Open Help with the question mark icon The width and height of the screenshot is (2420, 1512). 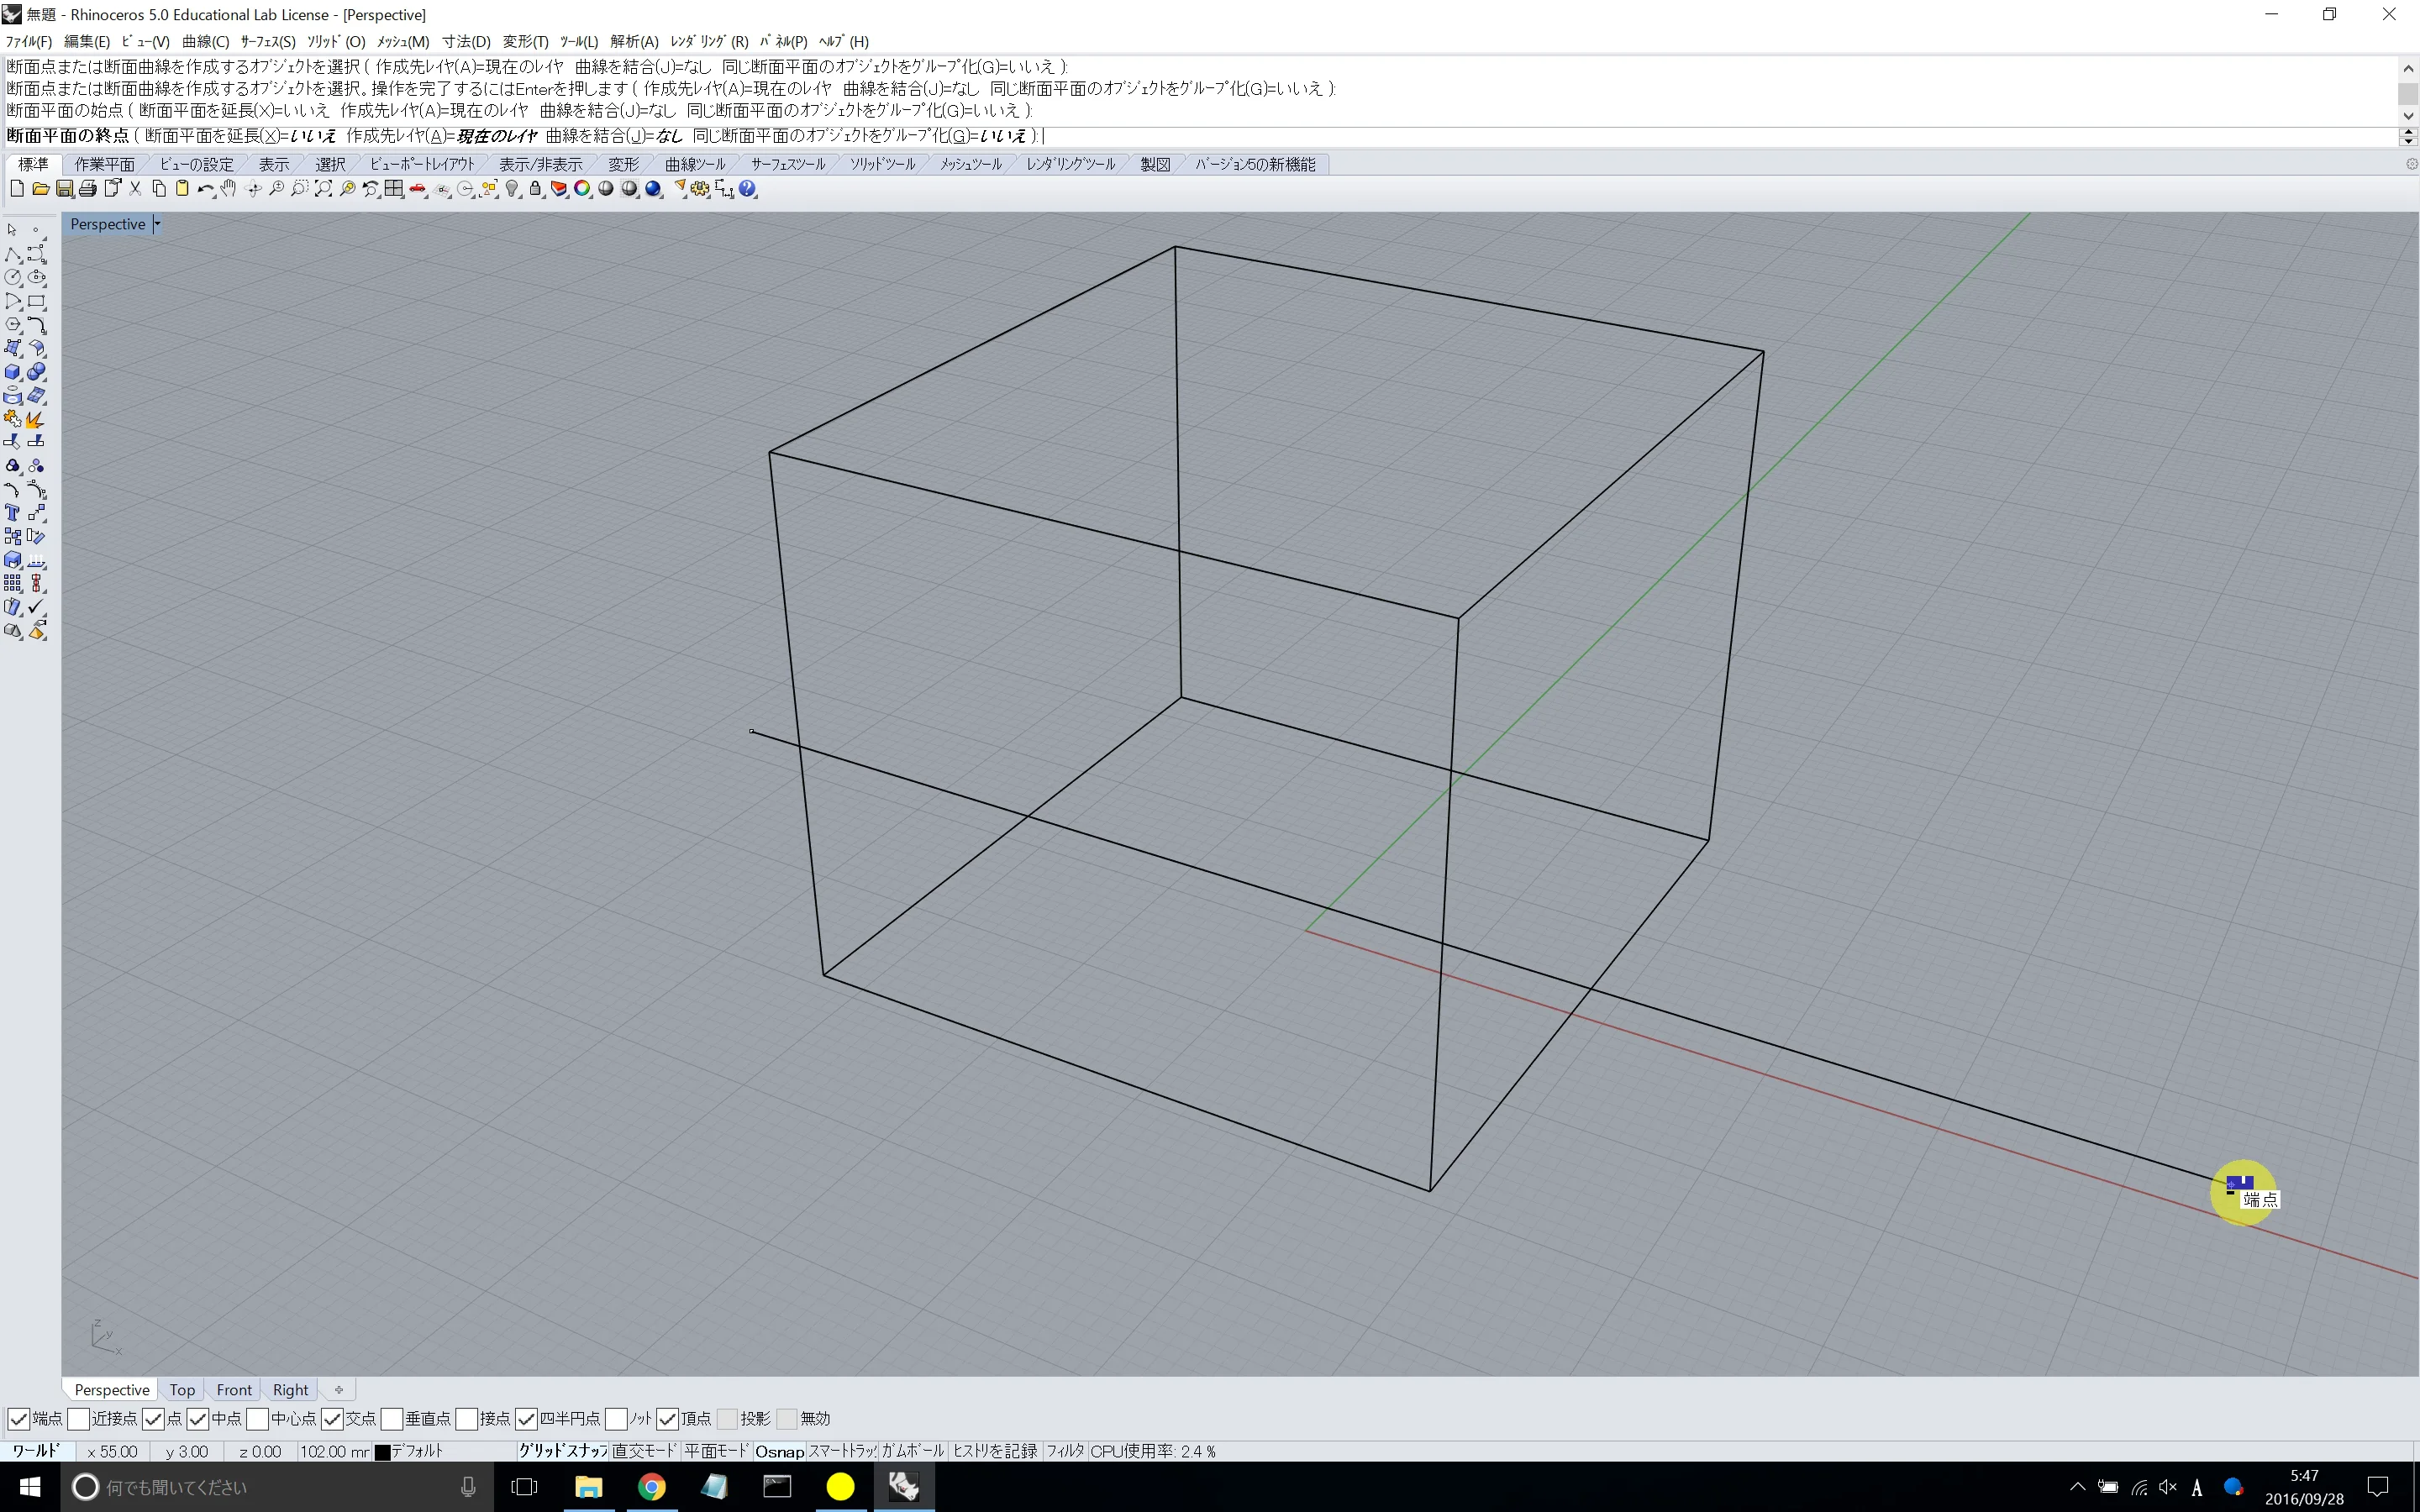pos(748,189)
